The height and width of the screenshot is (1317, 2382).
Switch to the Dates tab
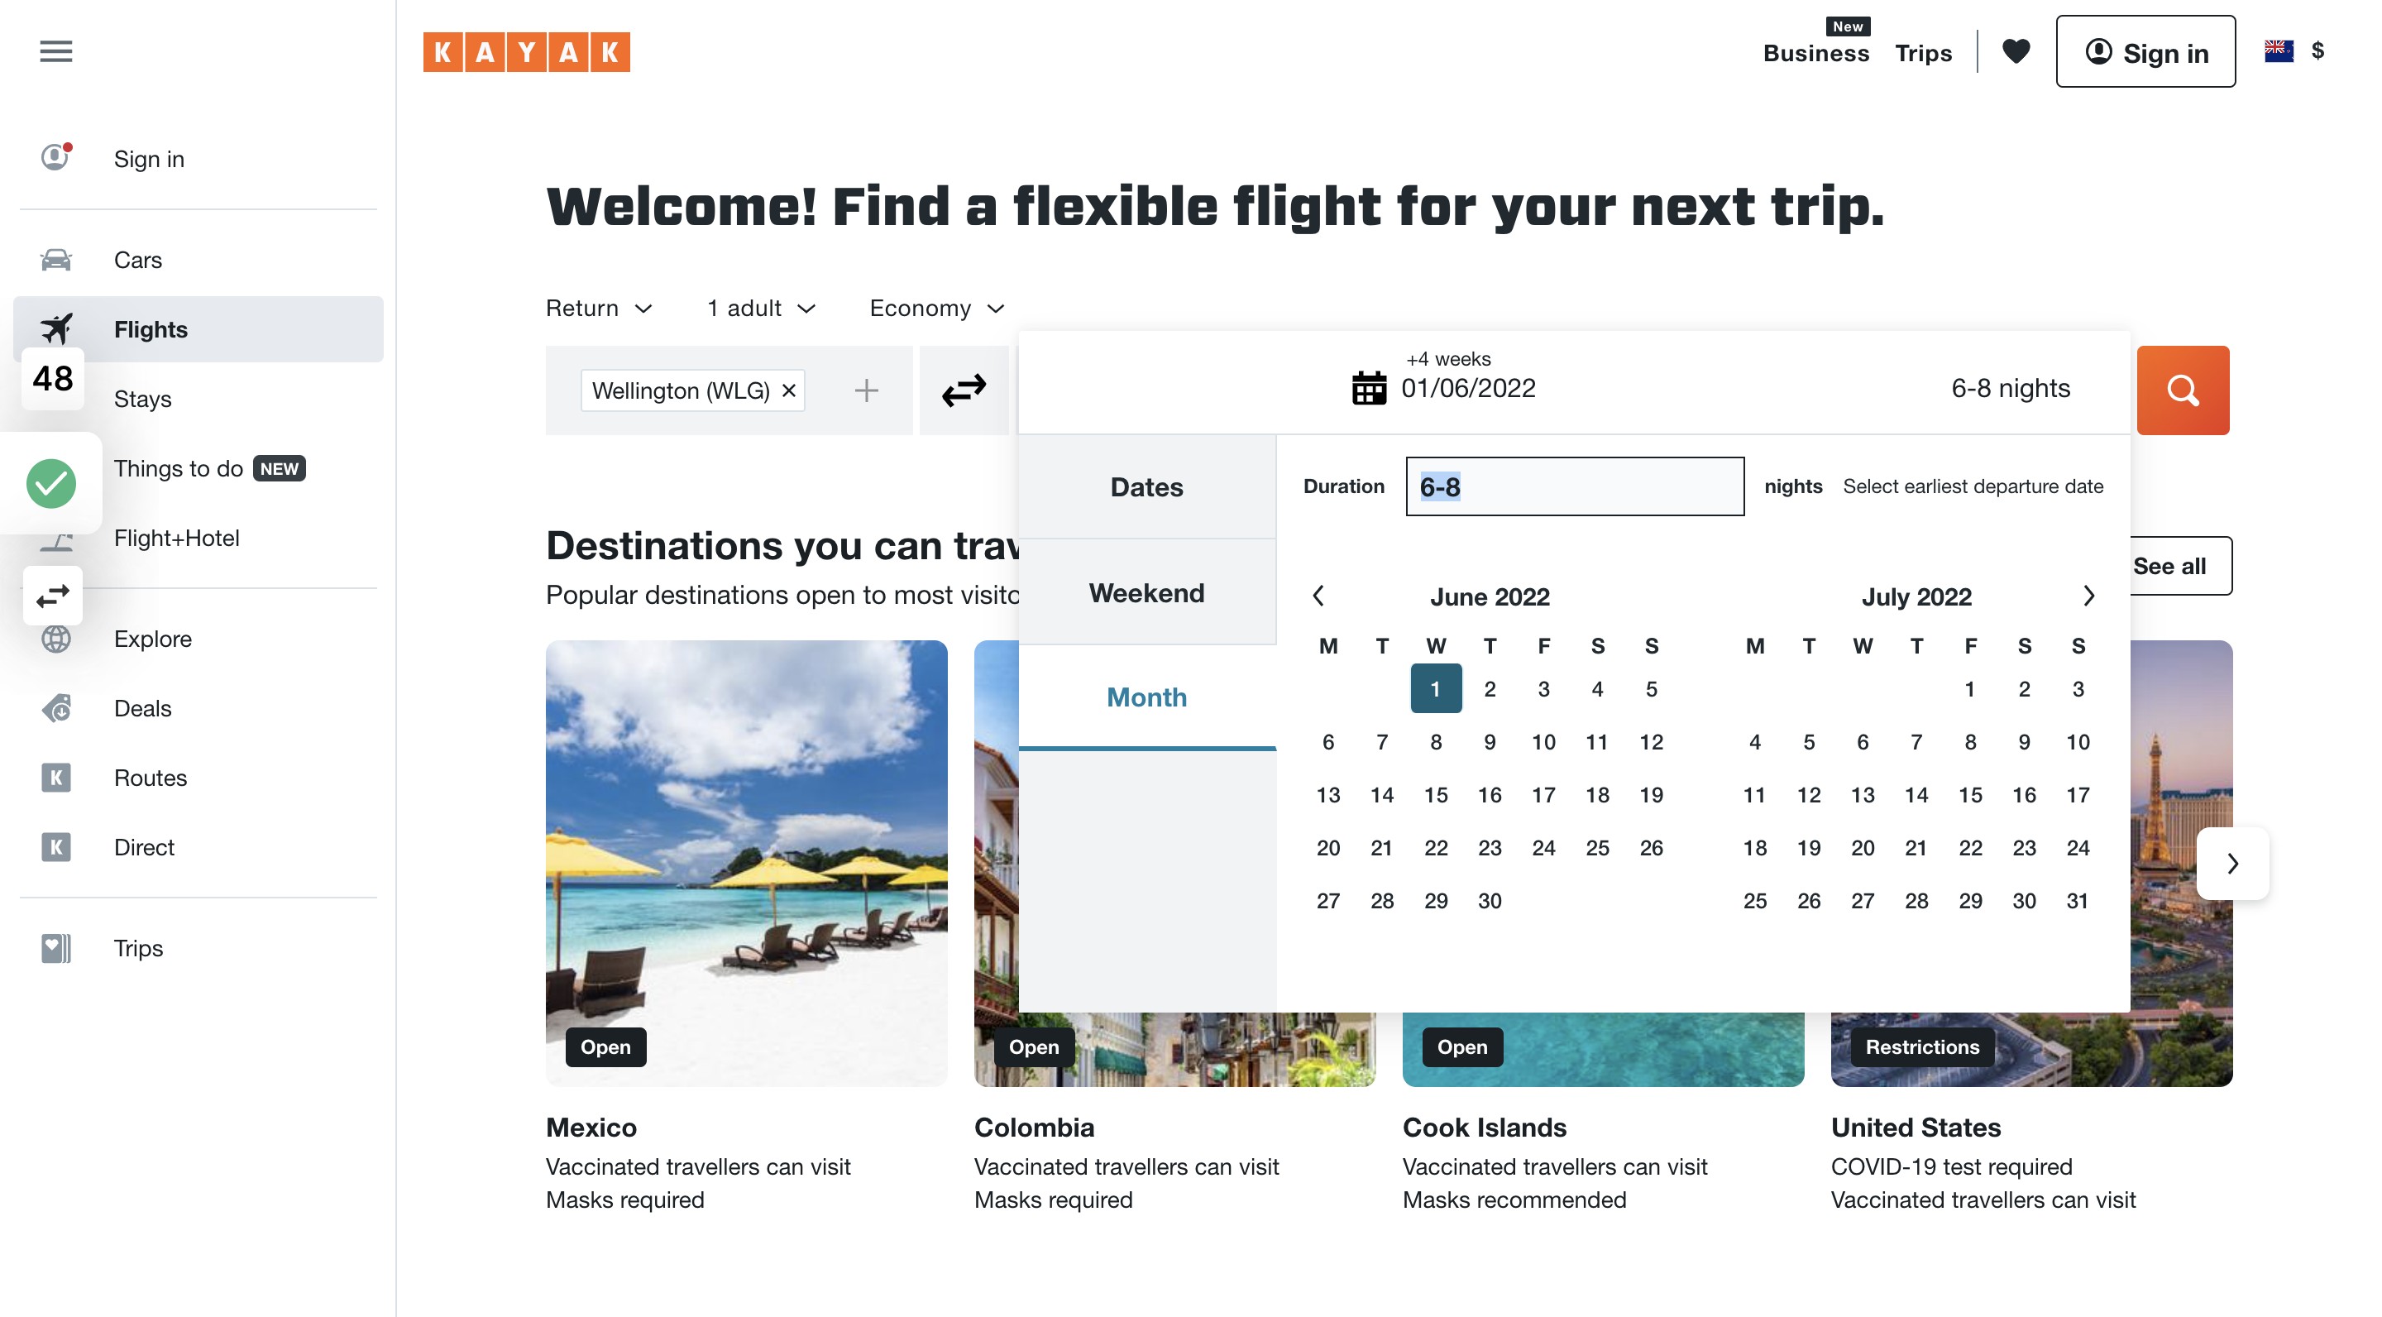click(x=1146, y=487)
